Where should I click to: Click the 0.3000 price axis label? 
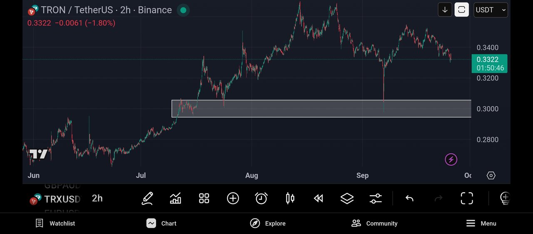coord(488,109)
